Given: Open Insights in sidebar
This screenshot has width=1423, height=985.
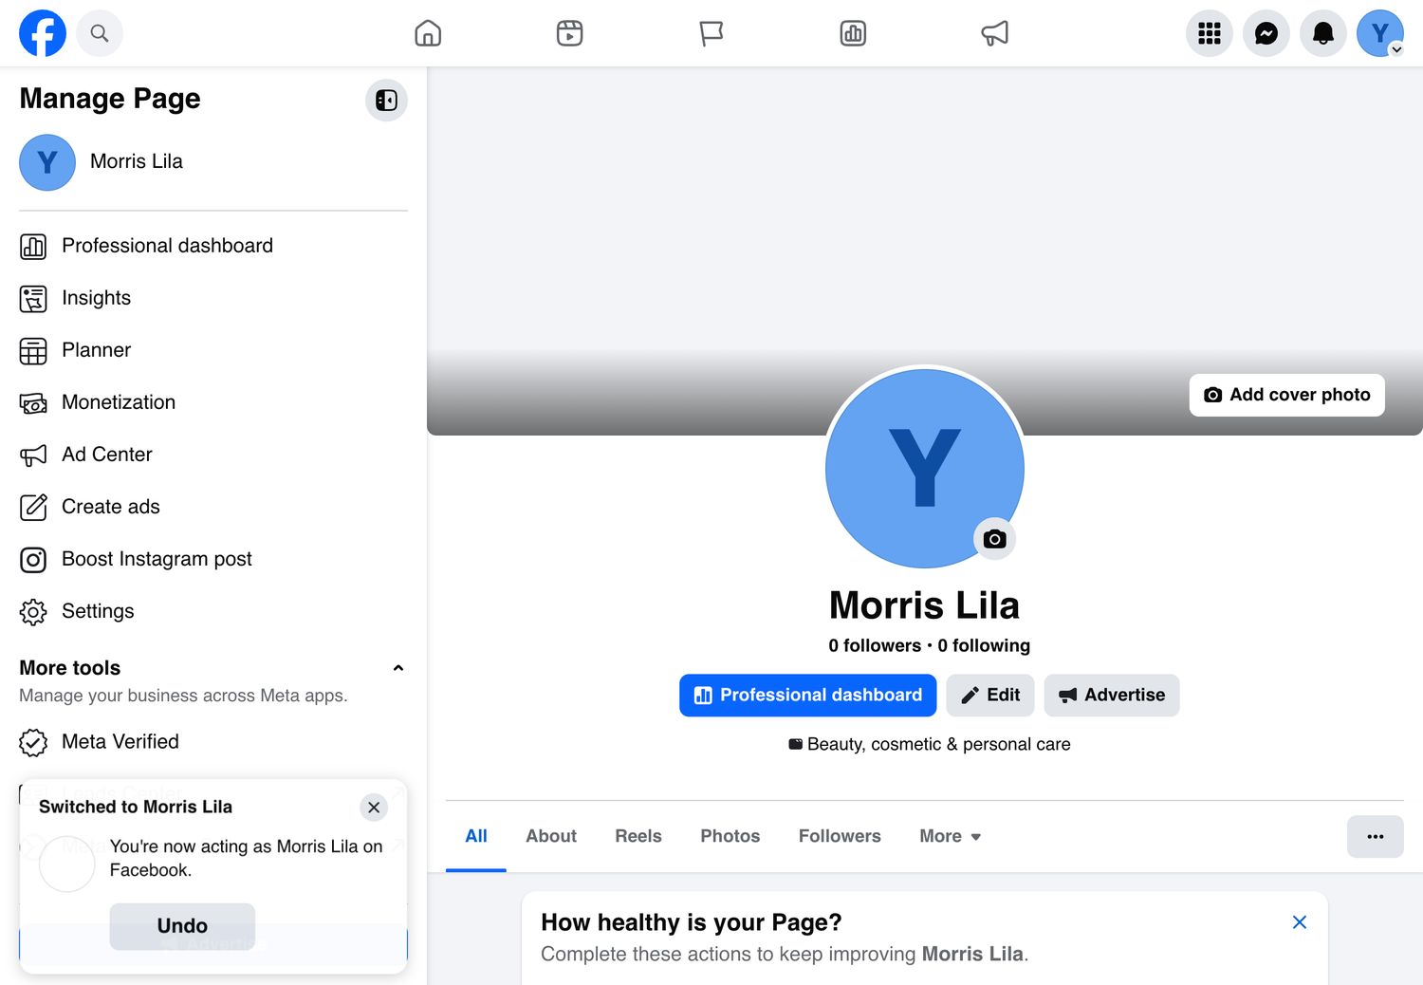Looking at the screenshot, I should tap(213, 298).
